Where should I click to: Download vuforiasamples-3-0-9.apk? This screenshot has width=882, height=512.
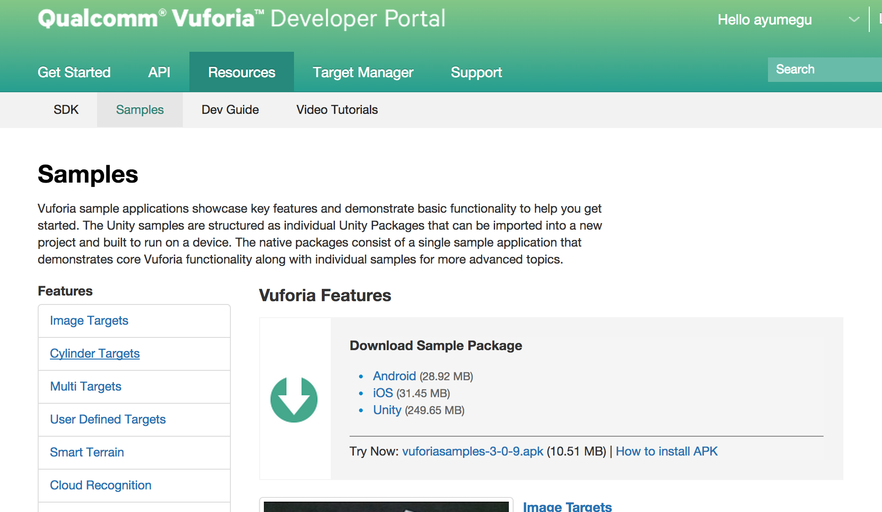pyautogui.click(x=473, y=451)
